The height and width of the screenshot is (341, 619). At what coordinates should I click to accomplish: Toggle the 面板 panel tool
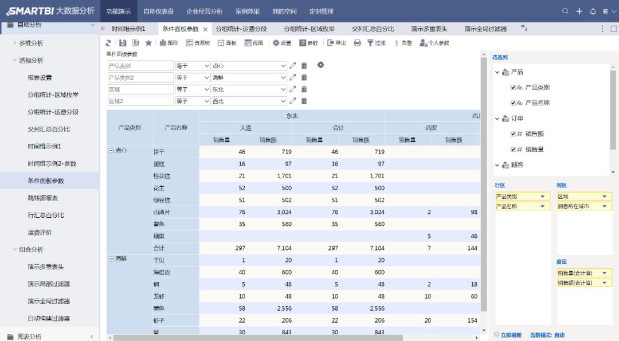pos(227,43)
